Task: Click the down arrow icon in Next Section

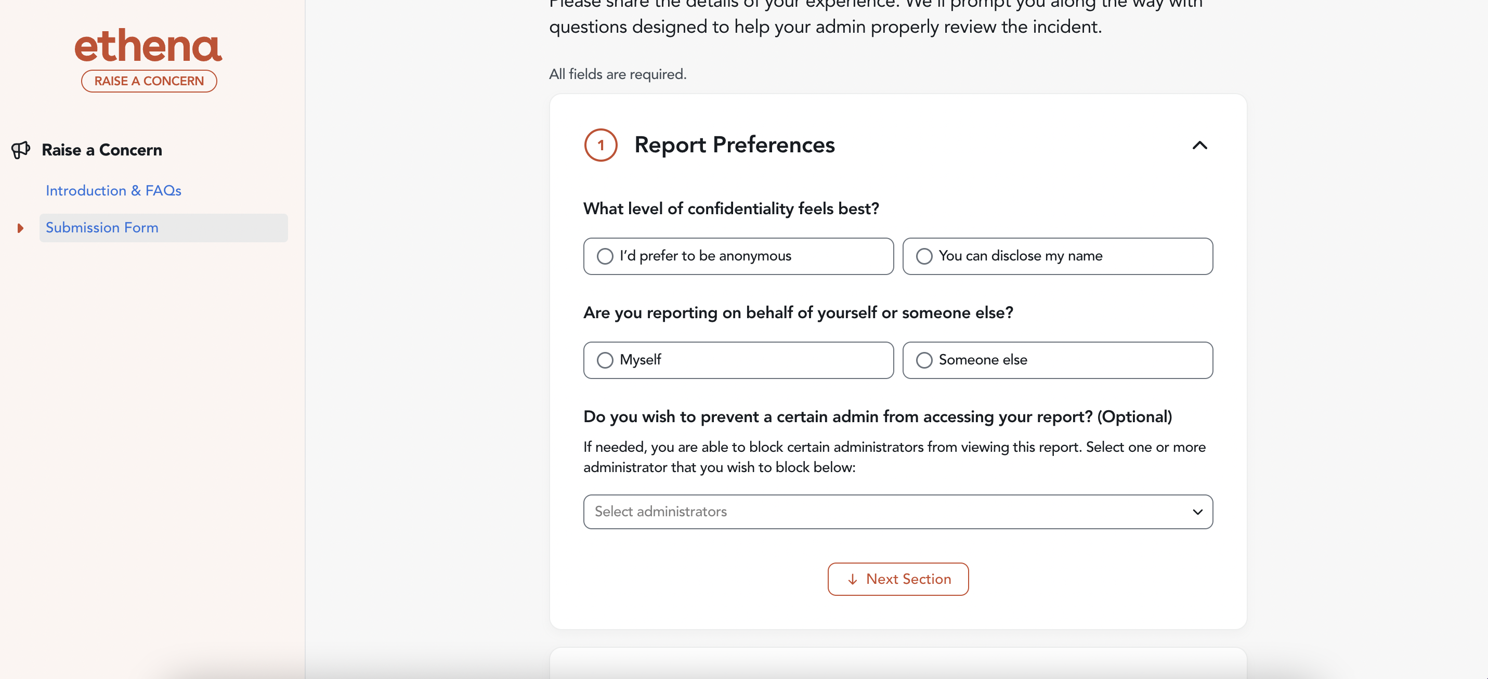Action: tap(853, 579)
